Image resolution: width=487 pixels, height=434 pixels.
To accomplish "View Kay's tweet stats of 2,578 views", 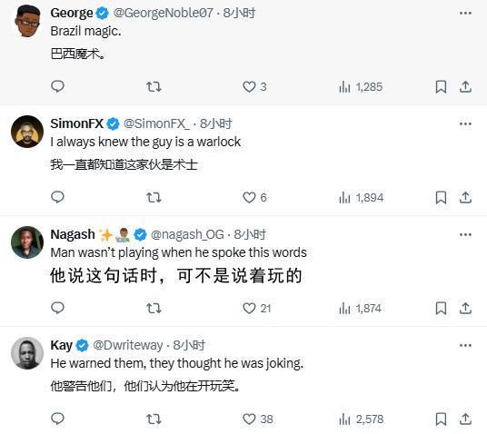I will point(362,419).
